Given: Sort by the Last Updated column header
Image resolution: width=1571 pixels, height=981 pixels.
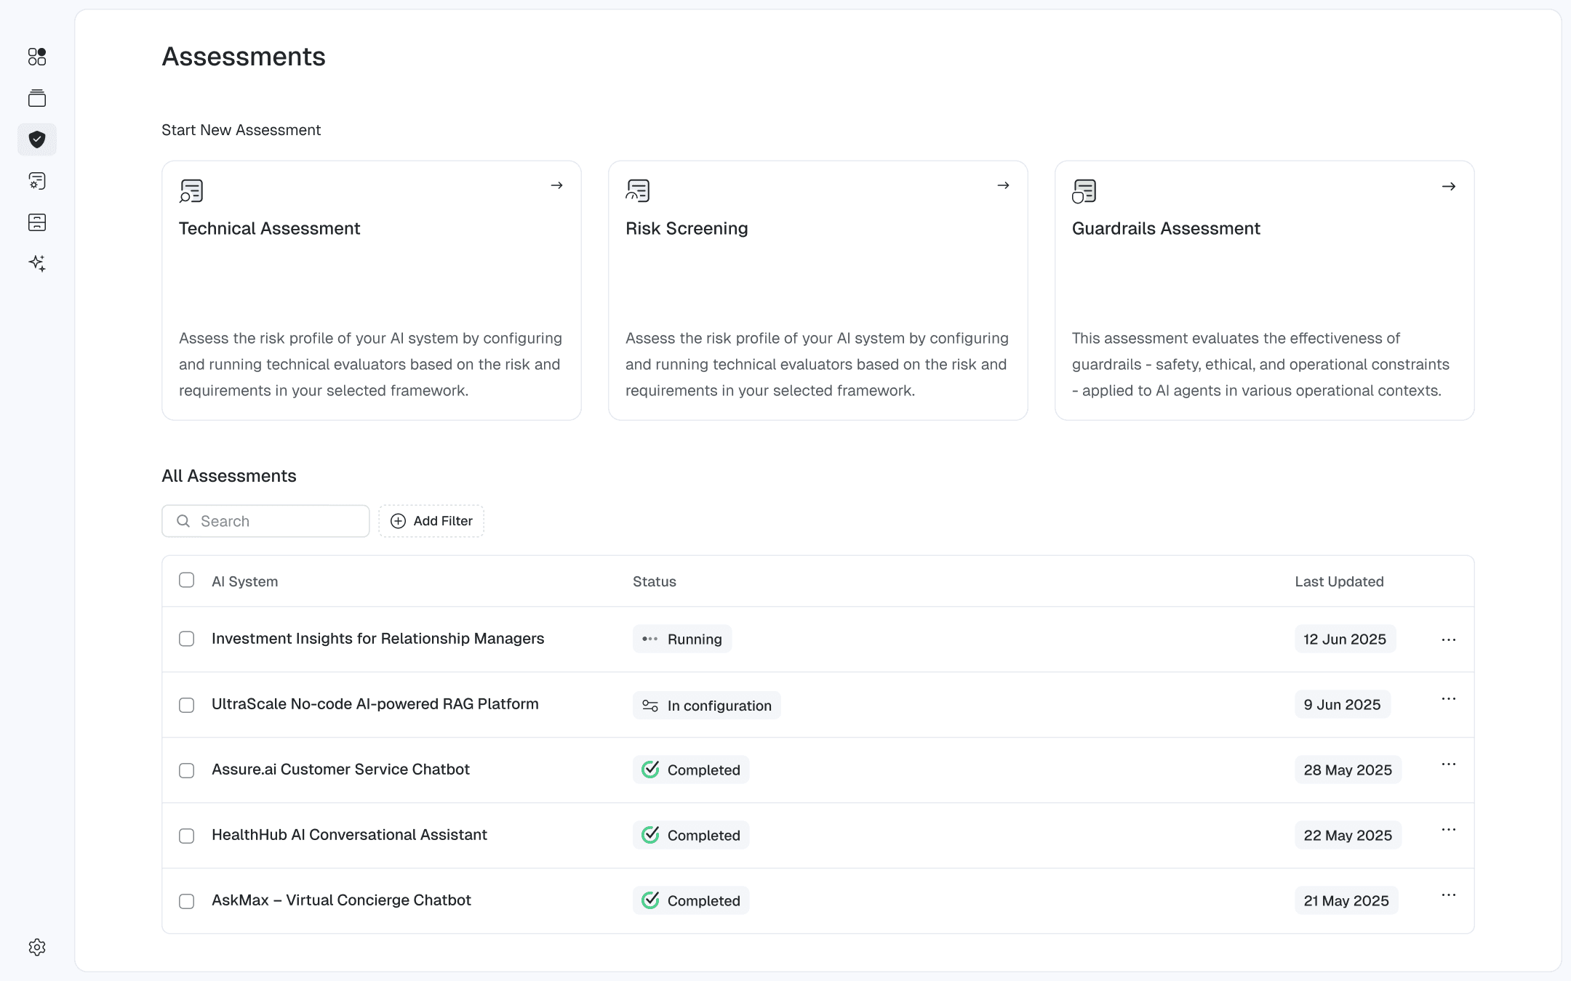Looking at the screenshot, I should pyautogui.click(x=1339, y=581).
